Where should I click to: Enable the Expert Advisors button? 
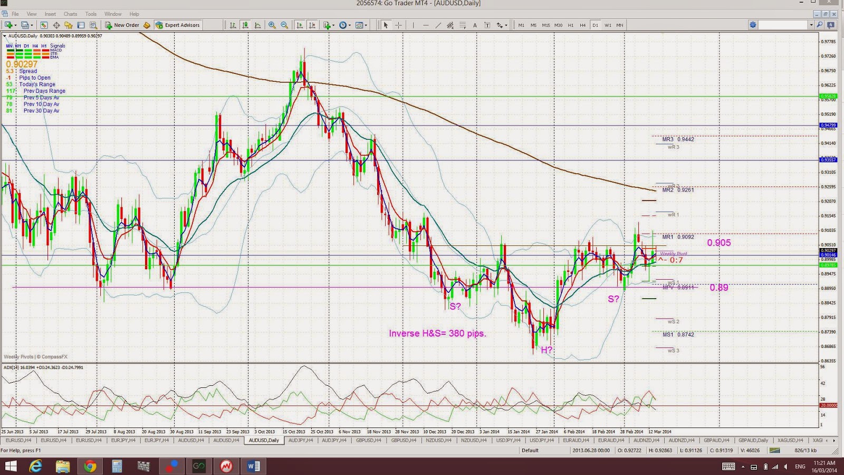click(x=178, y=25)
